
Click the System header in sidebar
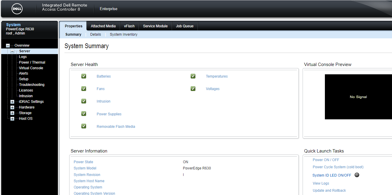pos(13,25)
